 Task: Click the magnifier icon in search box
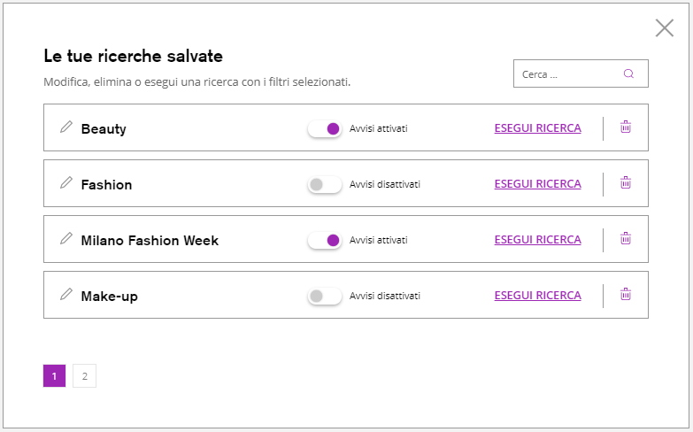tap(628, 74)
